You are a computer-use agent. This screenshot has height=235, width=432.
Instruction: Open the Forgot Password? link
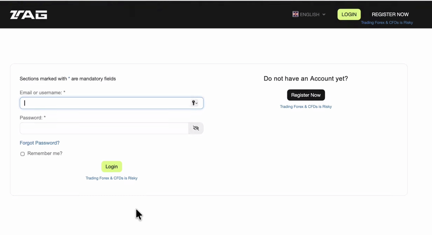coord(39,143)
